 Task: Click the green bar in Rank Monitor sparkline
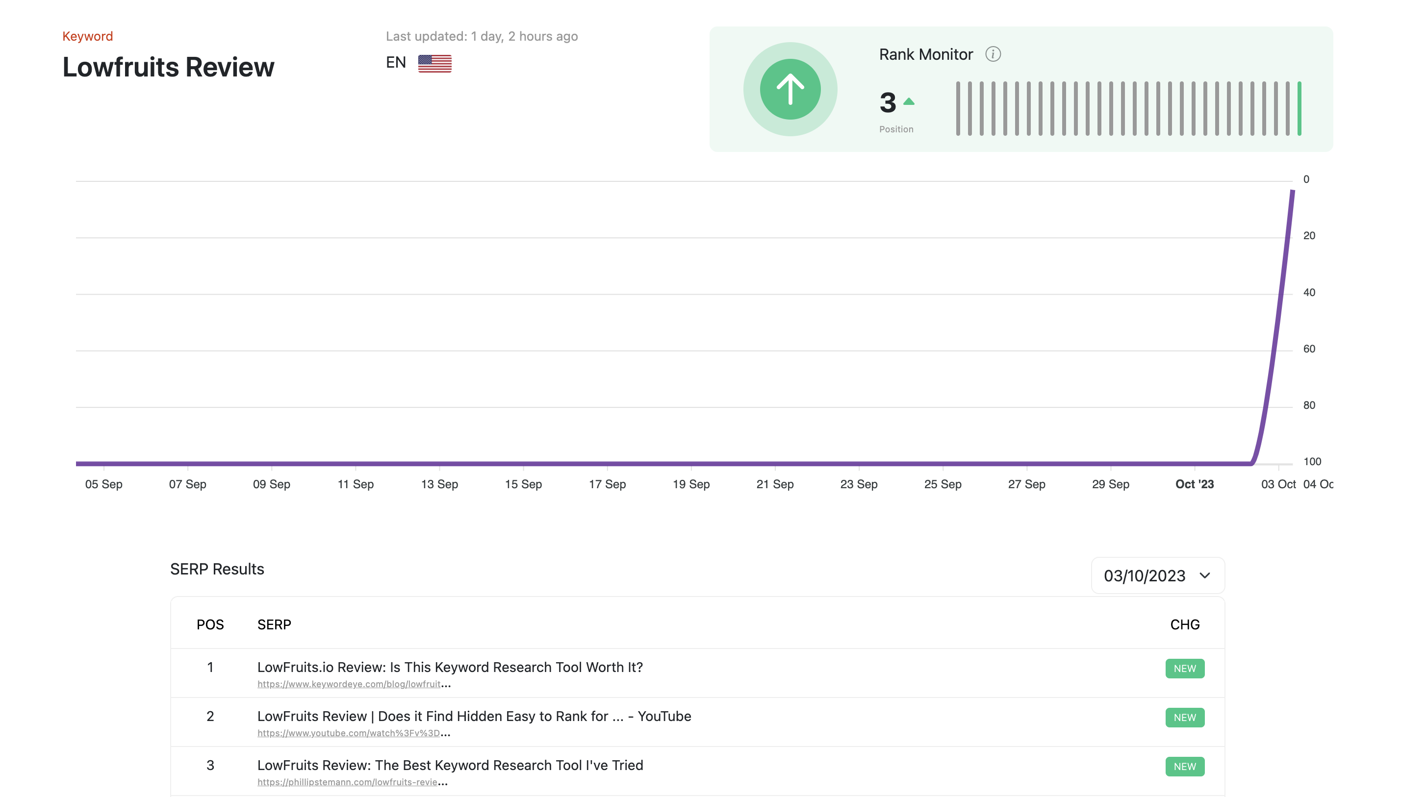point(1299,108)
